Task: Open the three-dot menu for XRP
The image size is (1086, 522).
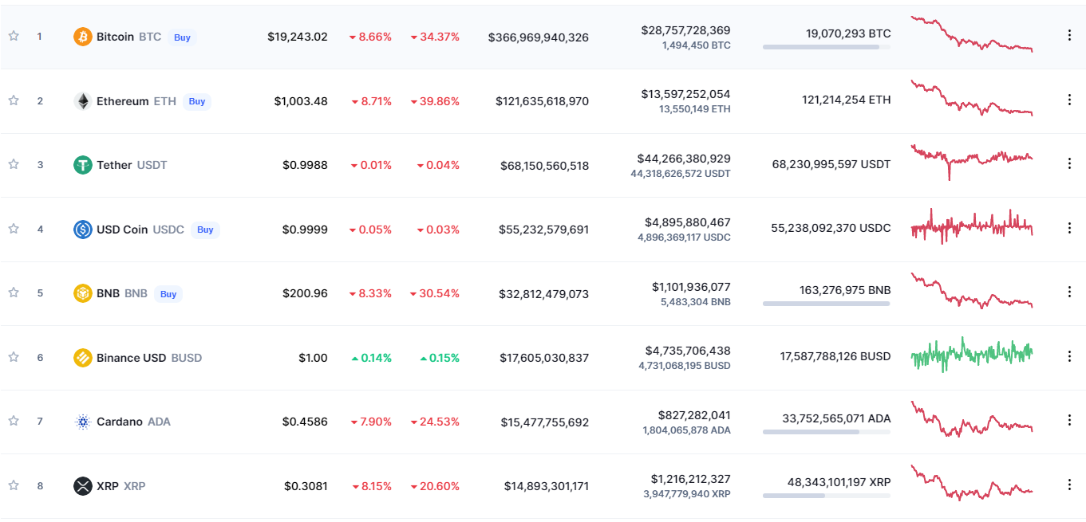Action: click(x=1069, y=485)
